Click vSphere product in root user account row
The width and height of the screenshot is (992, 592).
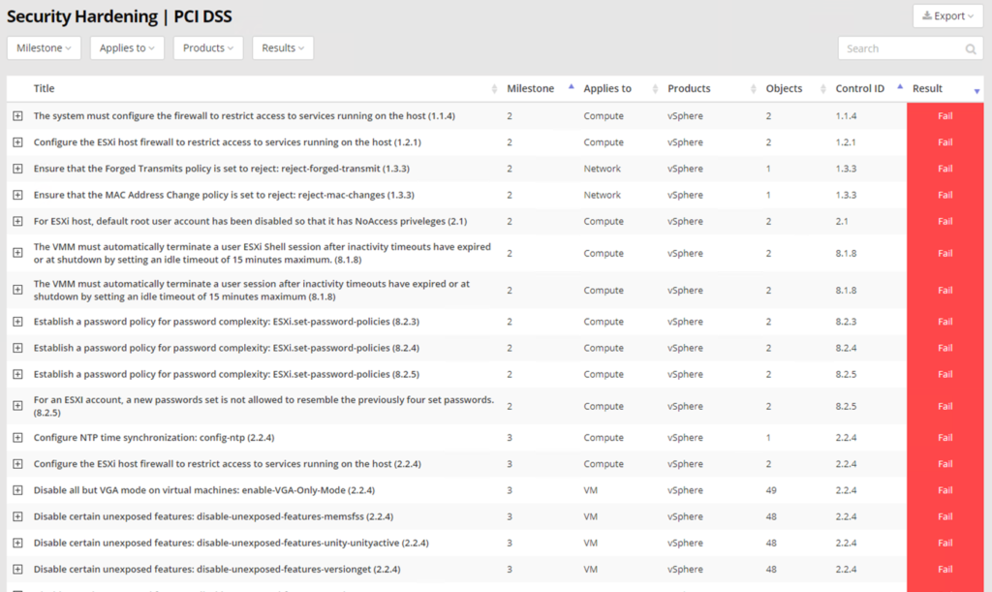pos(685,221)
